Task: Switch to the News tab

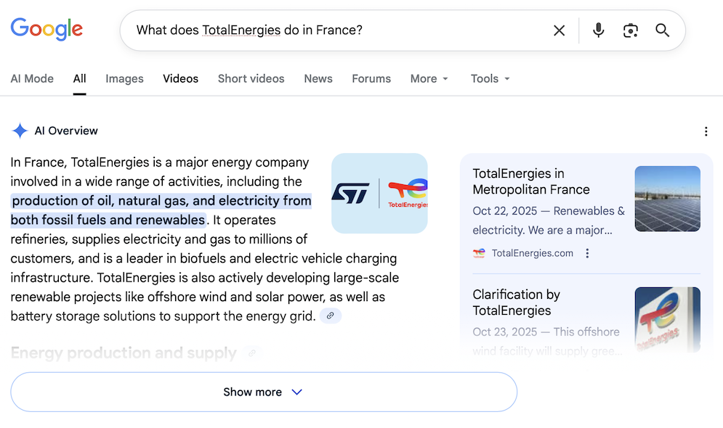Action: 318,78
